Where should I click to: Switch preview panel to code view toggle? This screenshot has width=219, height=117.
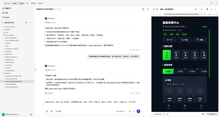[154, 9]
